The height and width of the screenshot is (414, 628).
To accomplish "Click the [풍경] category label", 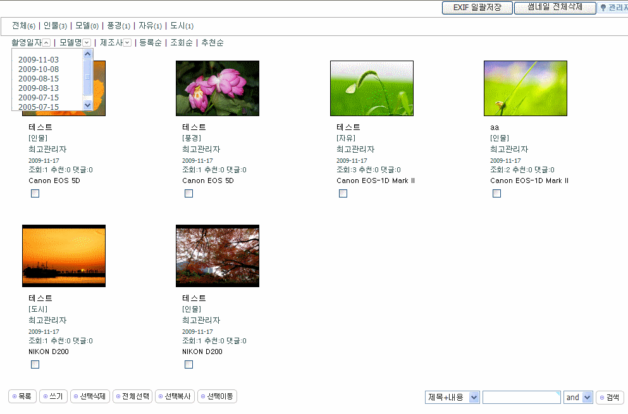I will (x=192, y=138).
